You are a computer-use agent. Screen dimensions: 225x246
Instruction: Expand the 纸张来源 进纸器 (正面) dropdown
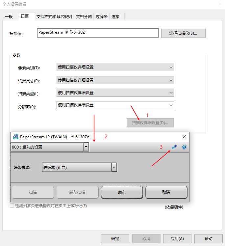click(79, 167)
